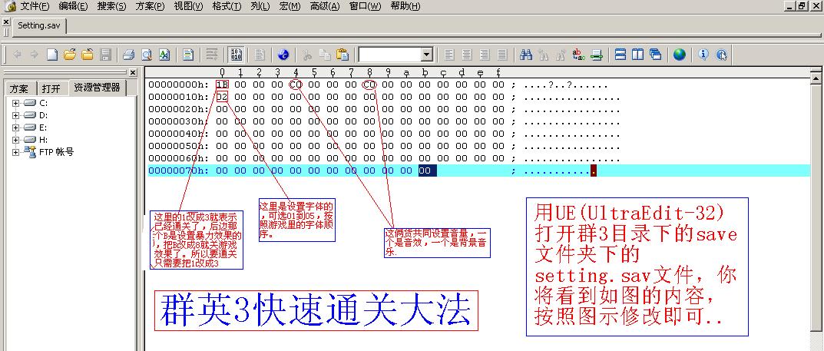Paste from clipboard toolbar icon

(x=343, y=55)
